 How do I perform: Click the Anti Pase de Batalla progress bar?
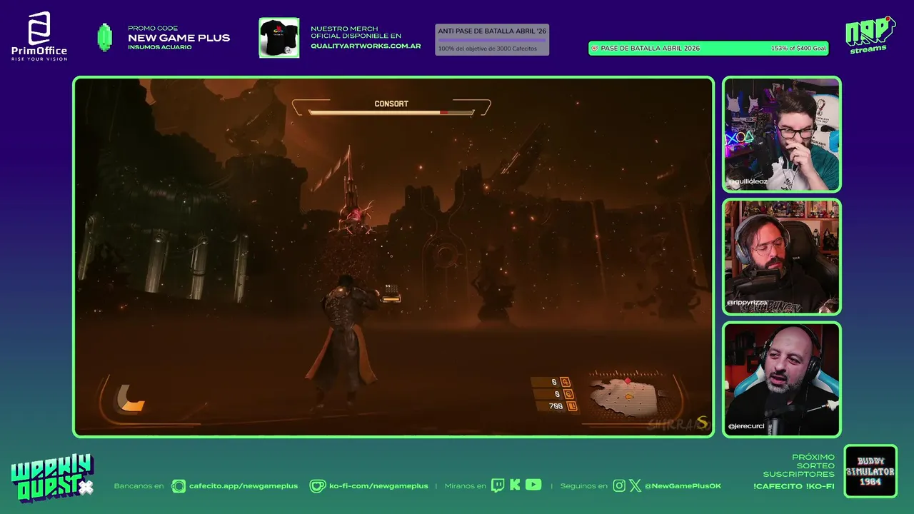492,40
